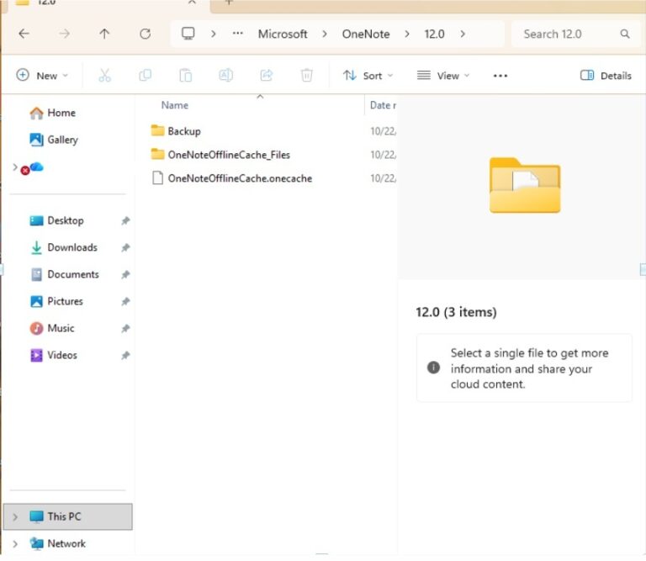The image size is (646, 561).
Task: Click the pin icon next to Desktop
Action: [x=125, y=220]
